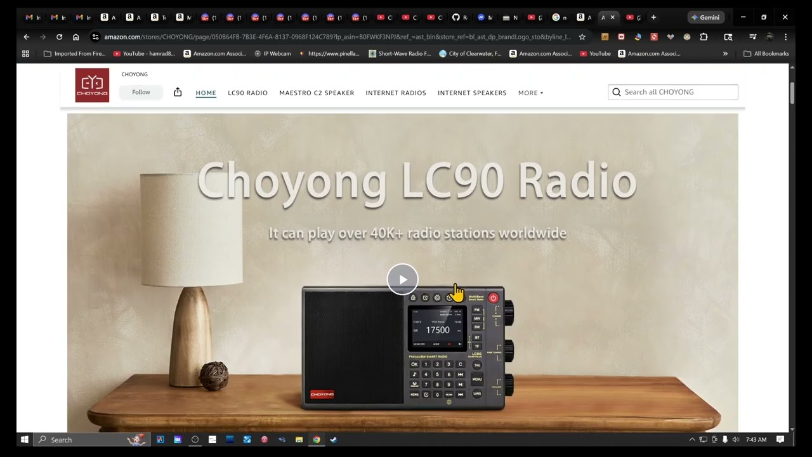Open the Imported From Fire... bookmark folder
Image resolution: width=812 pixels, height=457 pixels.
75,54
